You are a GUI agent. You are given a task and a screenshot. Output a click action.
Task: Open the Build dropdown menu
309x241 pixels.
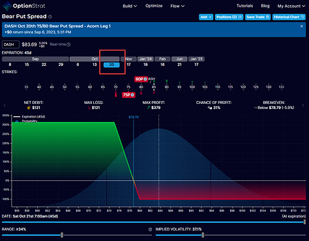130,6
